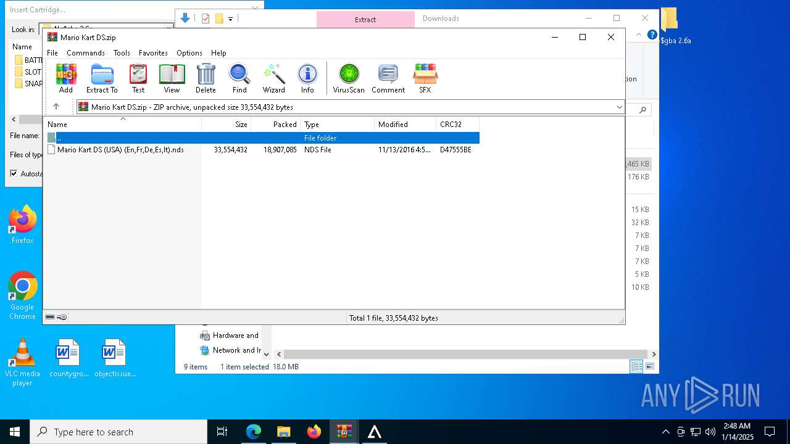Open the Favorites menu
The height and width of the screenshot is (444, 790).
153,53
